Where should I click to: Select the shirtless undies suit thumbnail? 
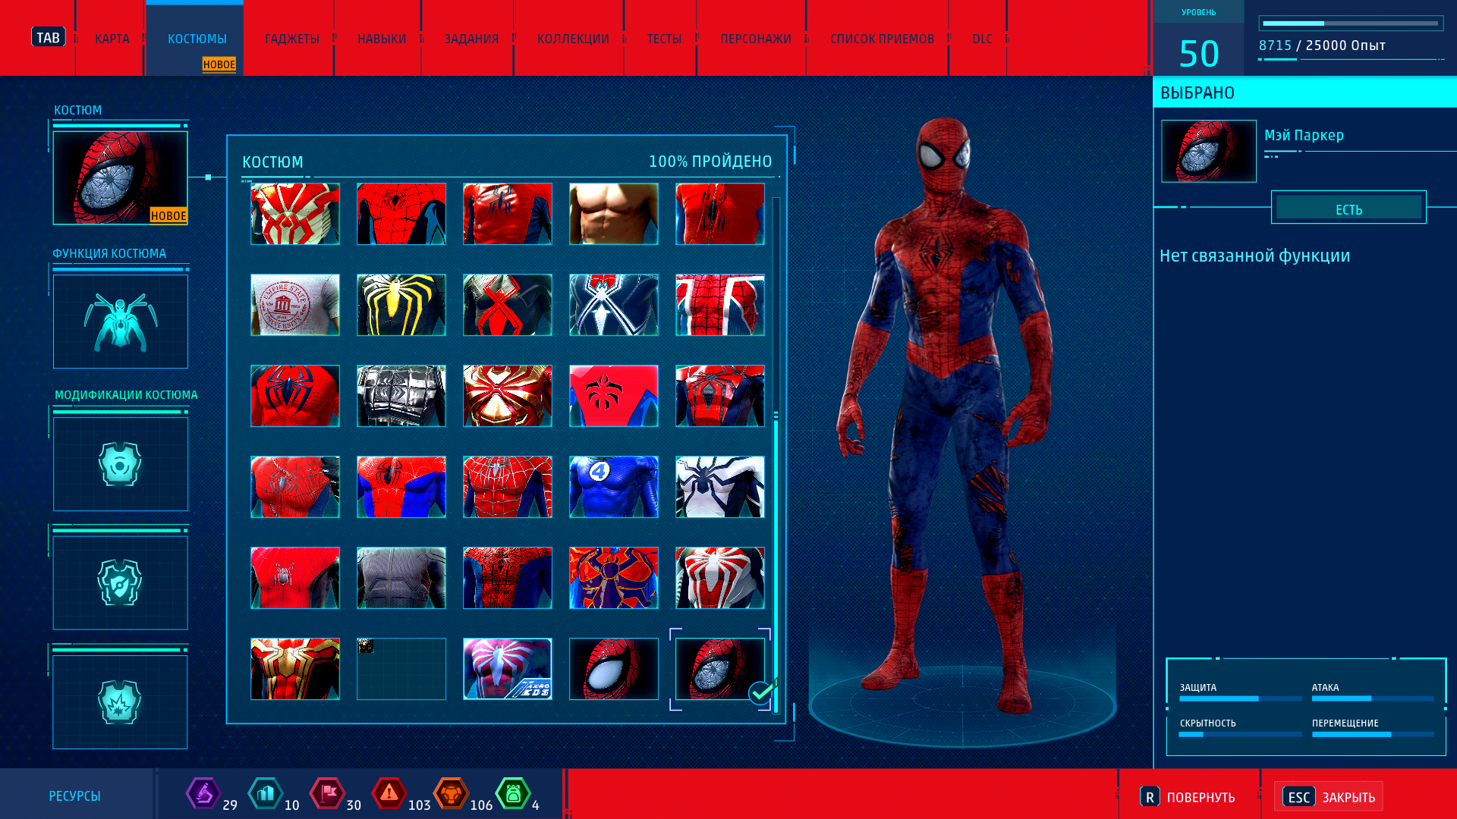click(x=613, y=214)
